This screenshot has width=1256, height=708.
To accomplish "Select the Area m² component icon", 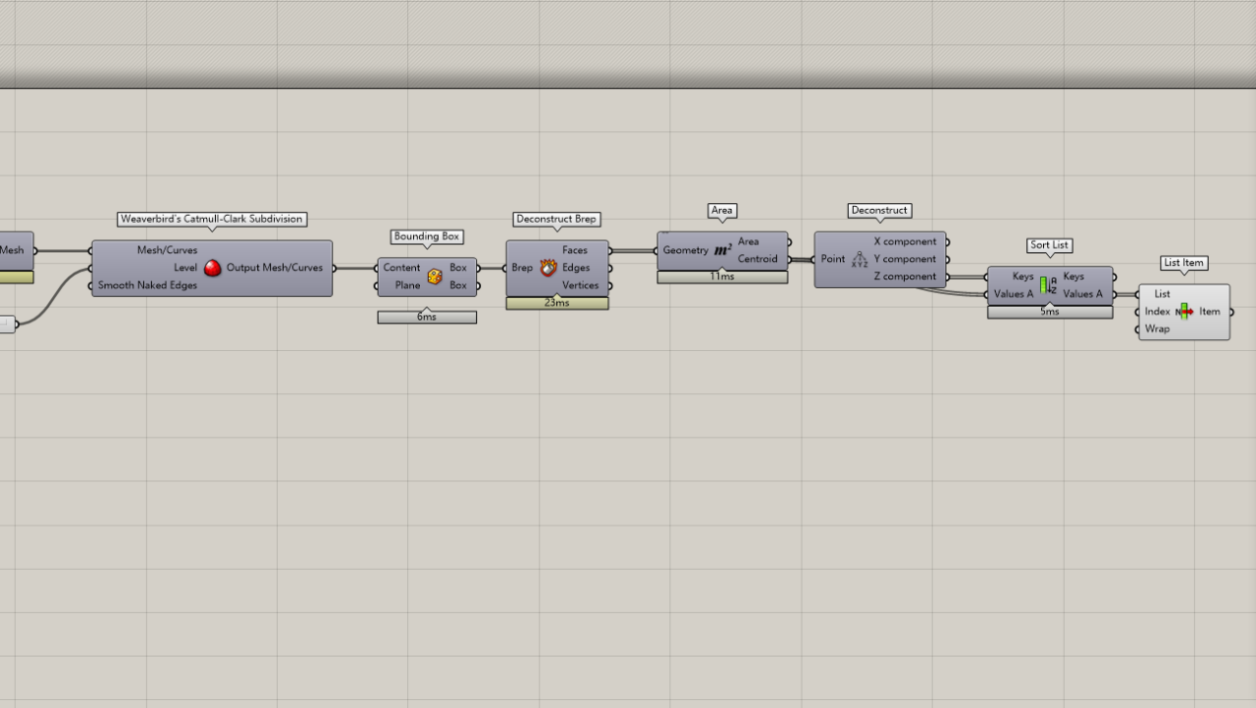I will pos(723,251).
